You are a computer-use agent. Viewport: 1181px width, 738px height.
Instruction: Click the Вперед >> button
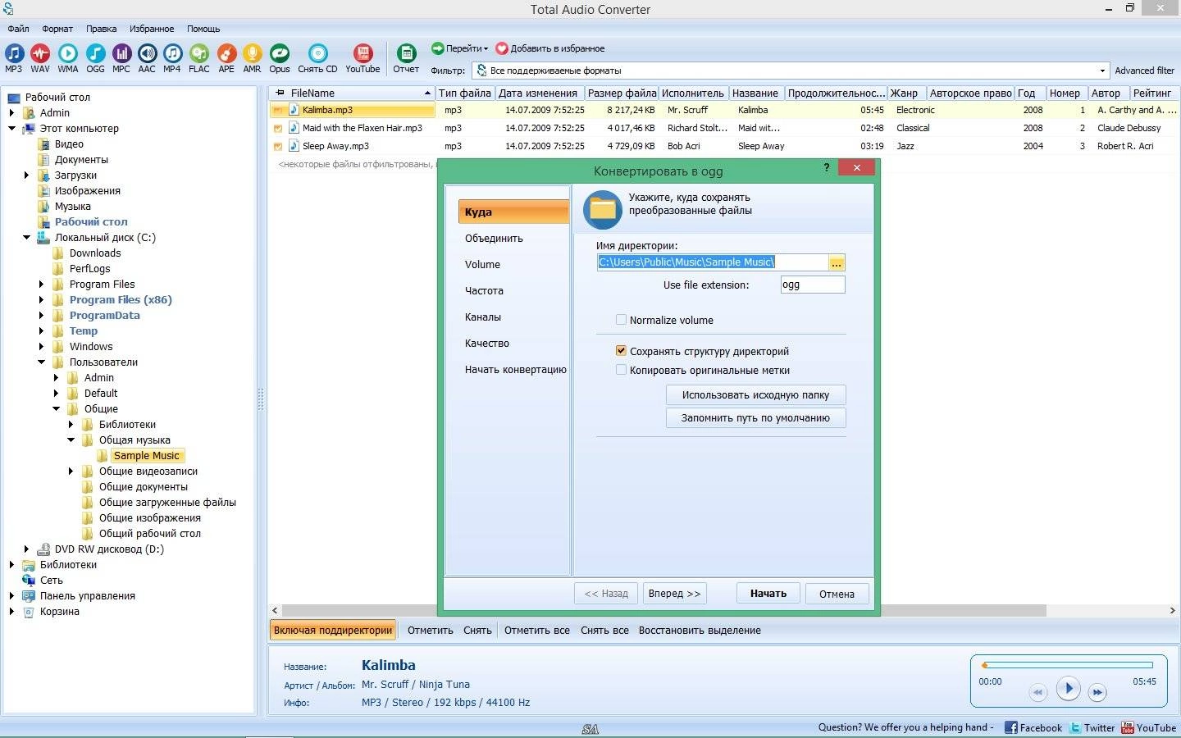click(674, 594)
